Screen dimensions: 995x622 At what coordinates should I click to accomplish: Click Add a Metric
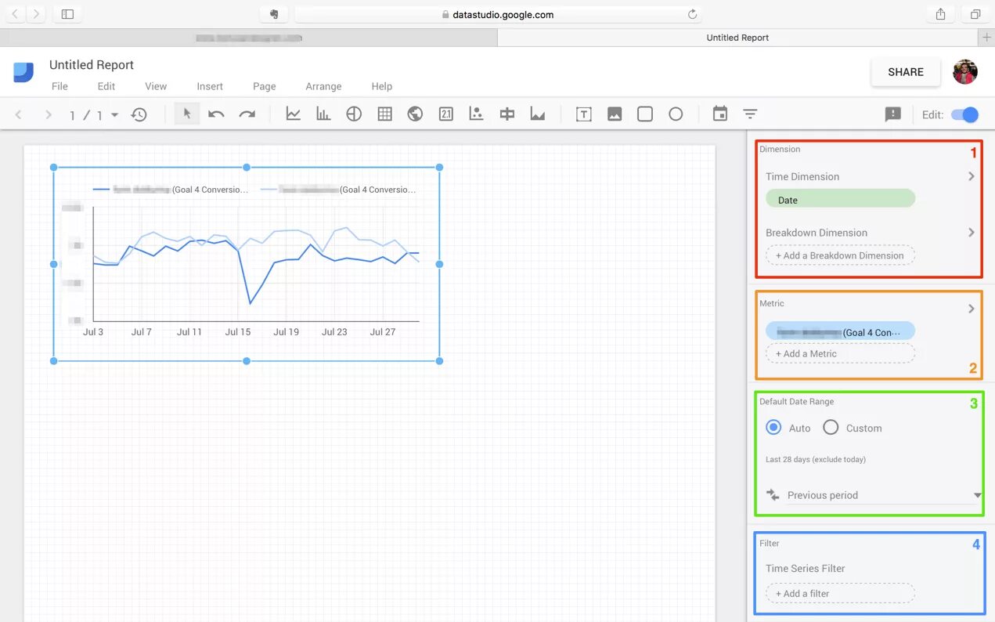tap(840, 353)
